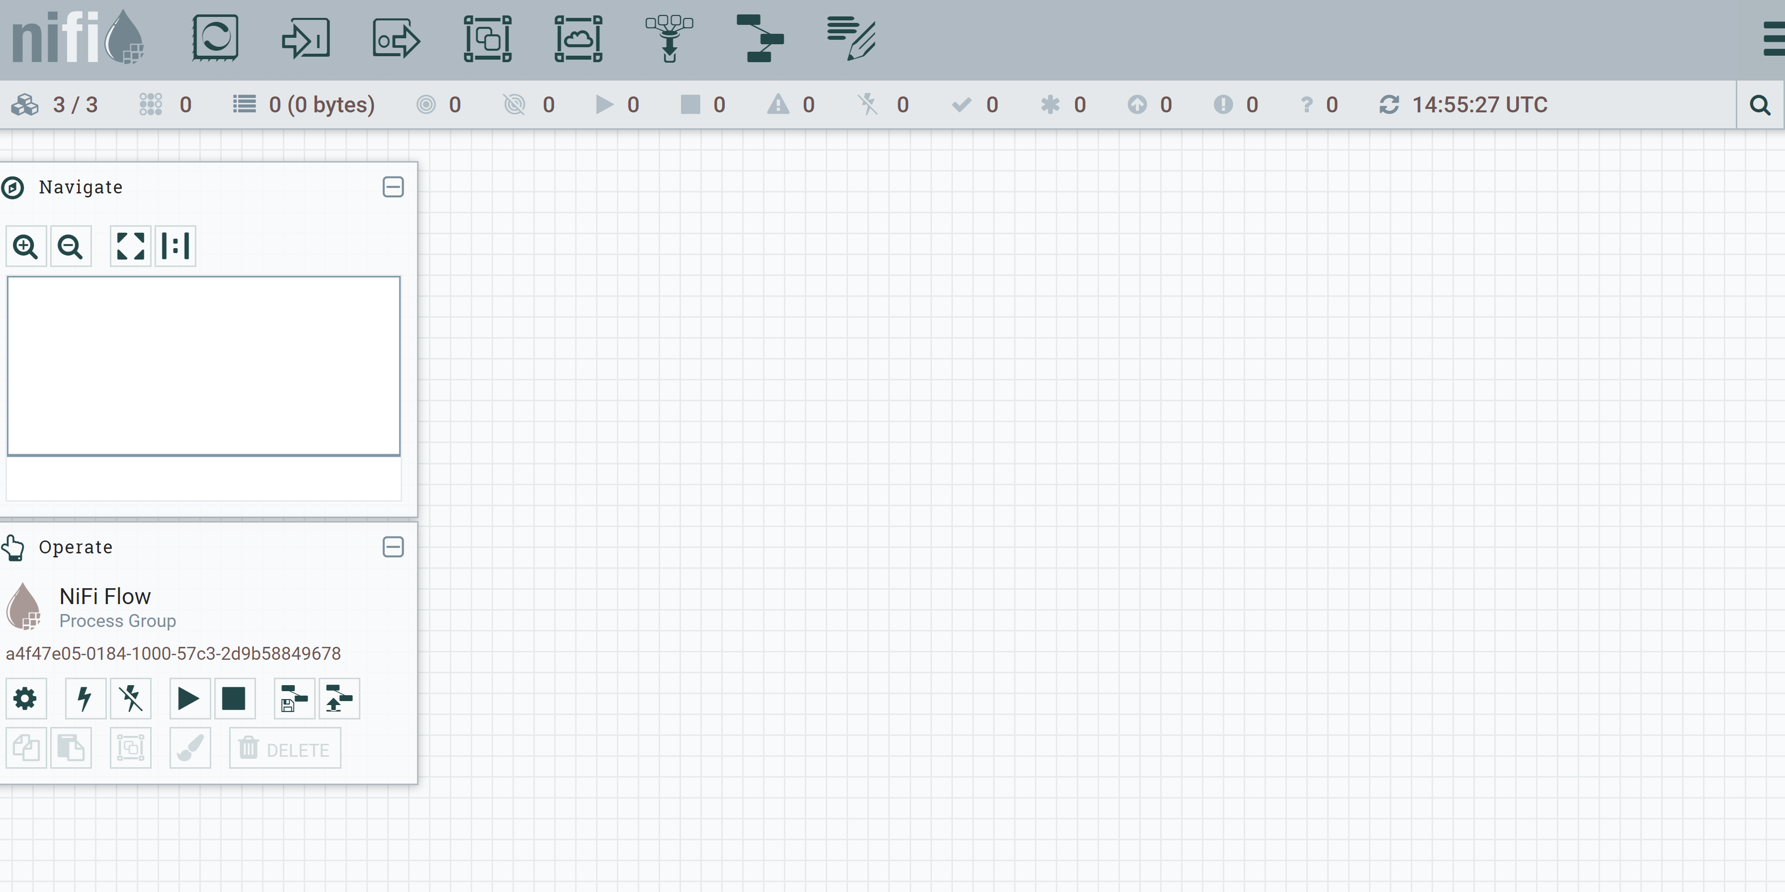Screen dimensions: 1785x892
Task: Stop the flow with stop button
Action: point(234,699)
